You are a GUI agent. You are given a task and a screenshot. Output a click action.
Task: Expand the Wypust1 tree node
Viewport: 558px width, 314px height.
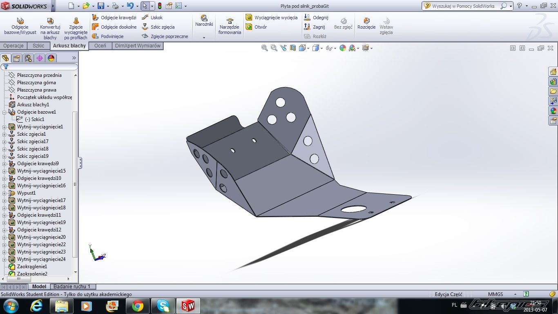tap(4, 193)
